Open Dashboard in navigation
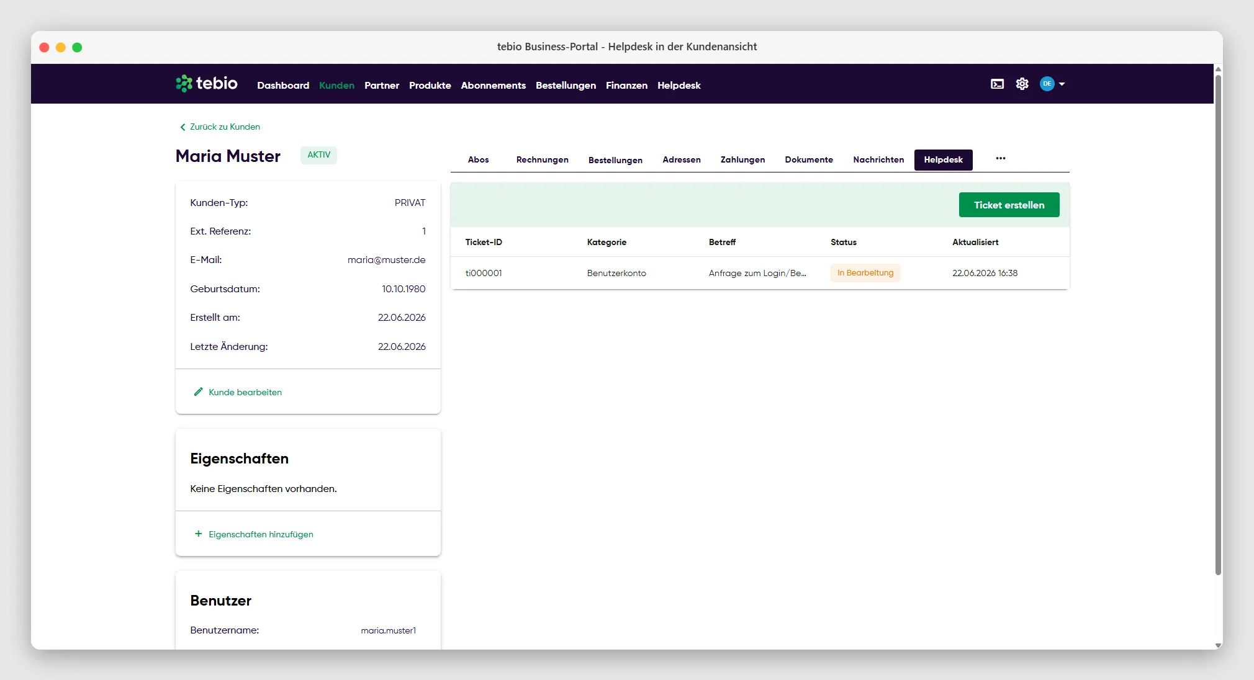This screenshot has width=1254, height=680. pyautogui.click(x=283, y=85)
